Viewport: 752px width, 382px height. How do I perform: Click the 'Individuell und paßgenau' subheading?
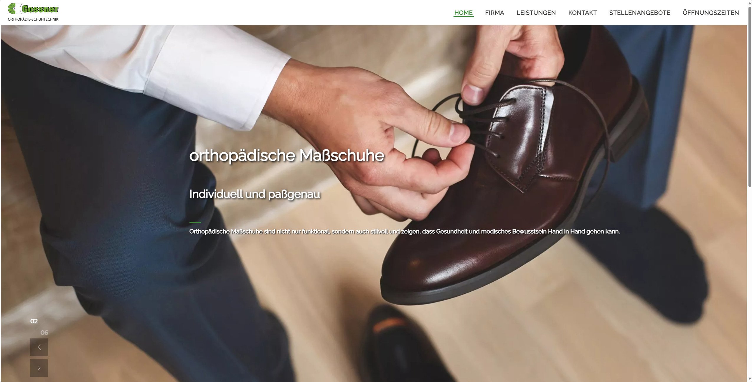(x=255, y=194)
